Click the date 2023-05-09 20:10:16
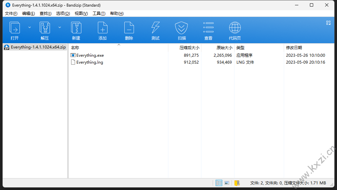This screenshot has width=337, height=190. [x=305, y=62]
